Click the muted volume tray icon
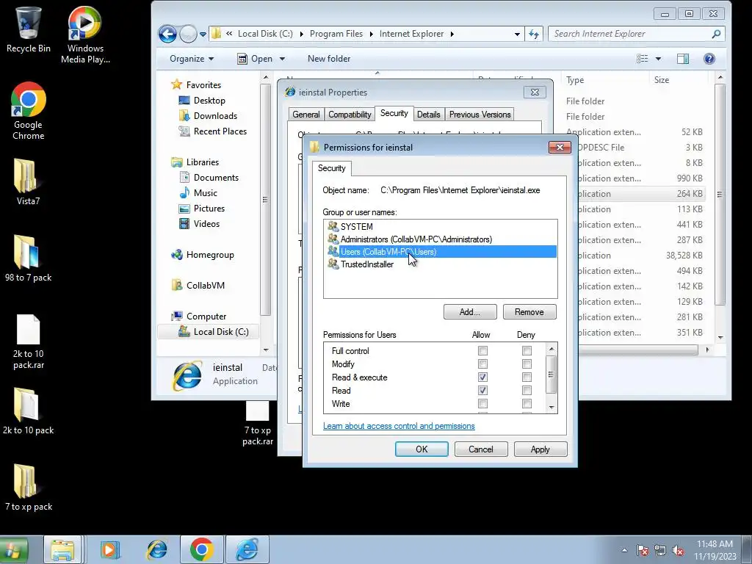Viewport: 752px width, 564px height. tap(678, 550)
